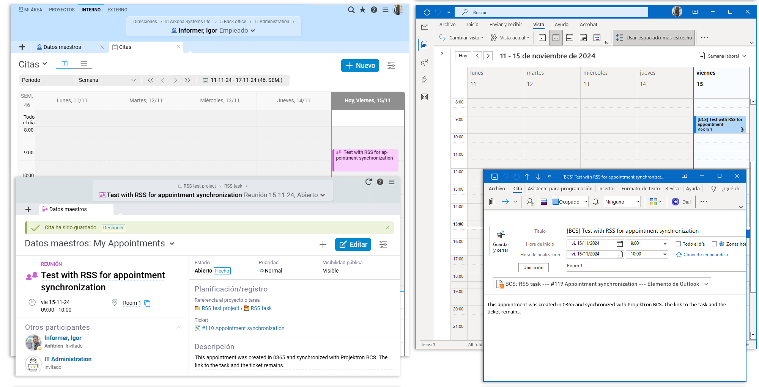Check the Todo el día checkbox
Screen dimensions: 759x387
(x=678, y=244)
